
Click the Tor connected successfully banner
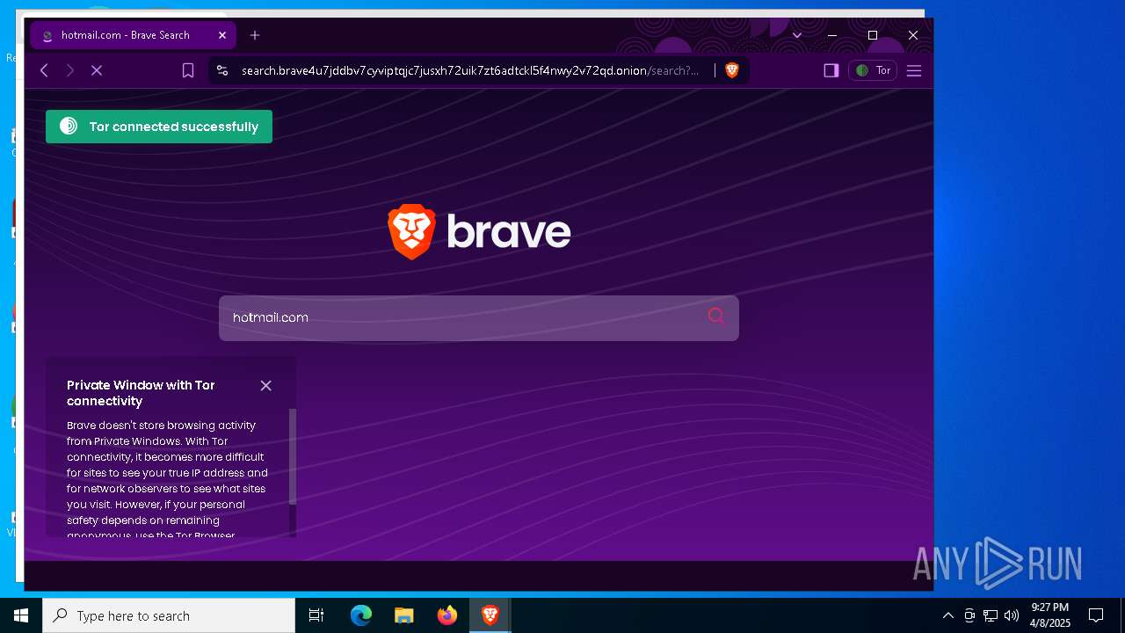pyautogui.click(x=159, y=127)
